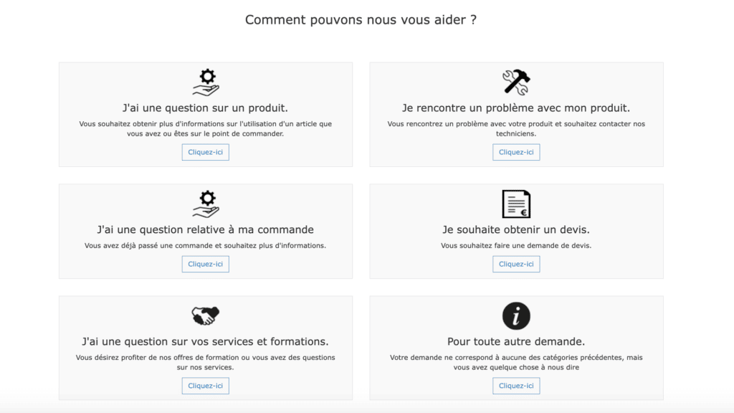Viewport: 734px width, 413px height.
Task: Select heading "Je souhaite obtenir un devis."
Action: click(516, 229)
